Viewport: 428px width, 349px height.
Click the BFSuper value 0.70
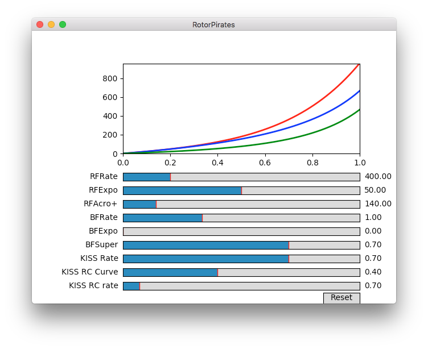tap(373, 244)
